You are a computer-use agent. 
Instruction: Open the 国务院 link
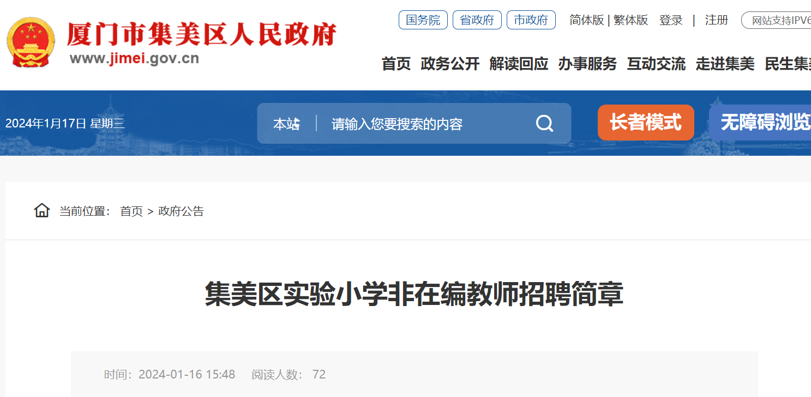point(423,20)
